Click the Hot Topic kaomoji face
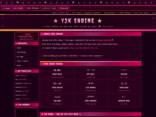Viewport: 156px width, 117px height. 91,70
